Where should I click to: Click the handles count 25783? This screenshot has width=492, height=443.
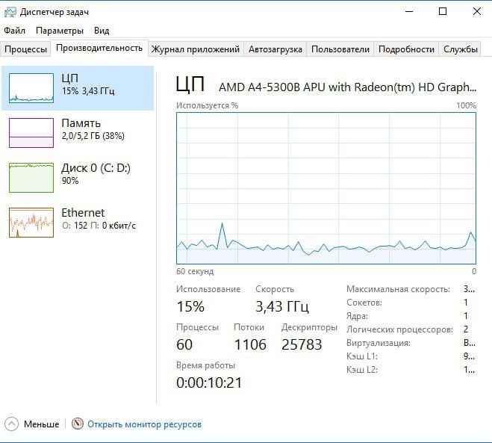[x=302, y=344]
